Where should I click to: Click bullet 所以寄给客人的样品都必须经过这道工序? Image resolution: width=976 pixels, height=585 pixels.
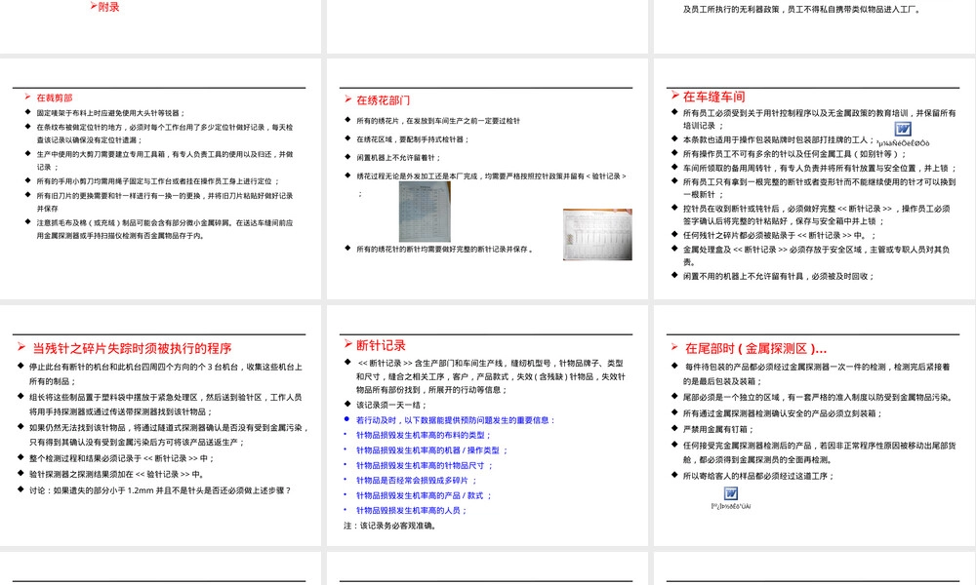758,477
